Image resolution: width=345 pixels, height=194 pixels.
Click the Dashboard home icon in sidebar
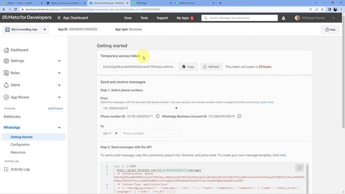6,50
